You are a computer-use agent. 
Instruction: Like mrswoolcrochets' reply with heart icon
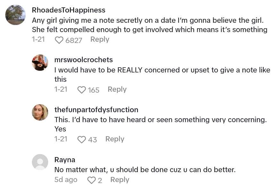[82, 90]
